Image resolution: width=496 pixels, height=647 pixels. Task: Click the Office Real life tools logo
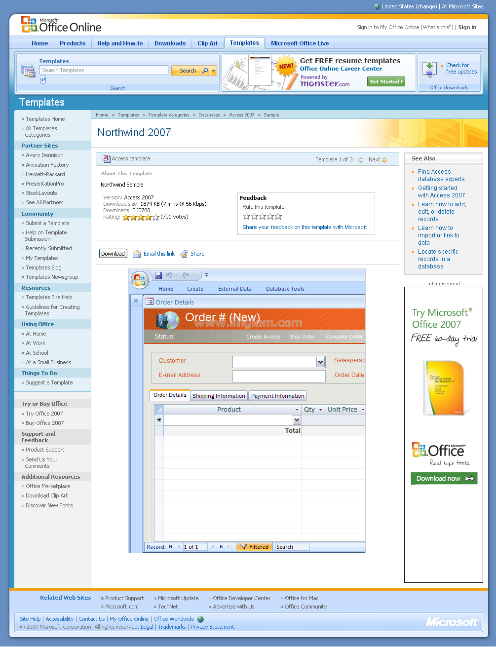point(441,454)
